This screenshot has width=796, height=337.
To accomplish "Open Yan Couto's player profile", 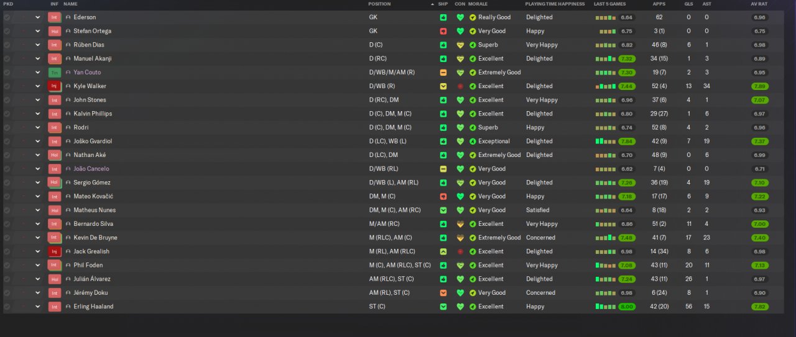I will click(x=88, y=73).
